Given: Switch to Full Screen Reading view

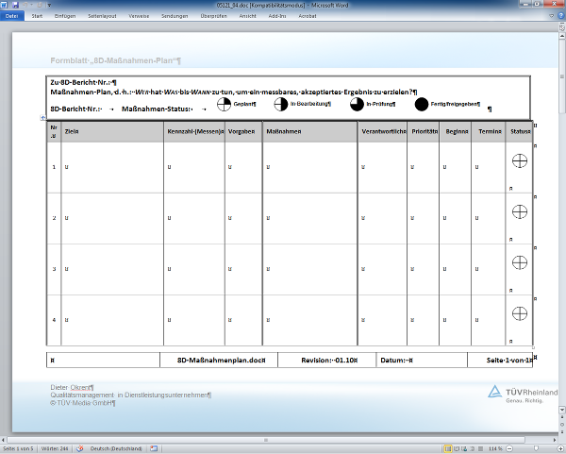Looking at the screenshot, I should [x=457, y=447].
